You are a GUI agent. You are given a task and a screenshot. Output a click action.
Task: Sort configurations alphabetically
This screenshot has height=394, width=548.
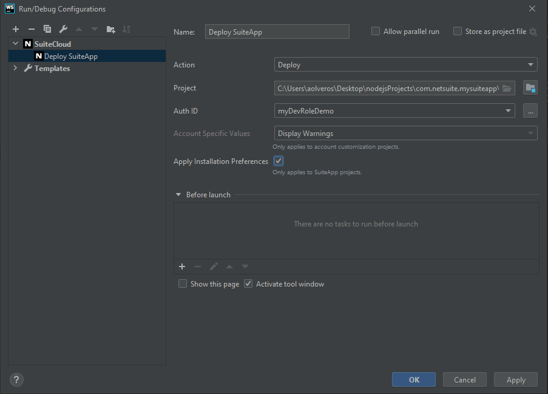click(x=126, y=29)
